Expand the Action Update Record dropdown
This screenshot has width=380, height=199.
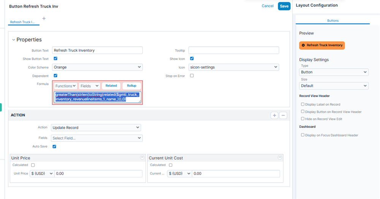tap(97, 128)
